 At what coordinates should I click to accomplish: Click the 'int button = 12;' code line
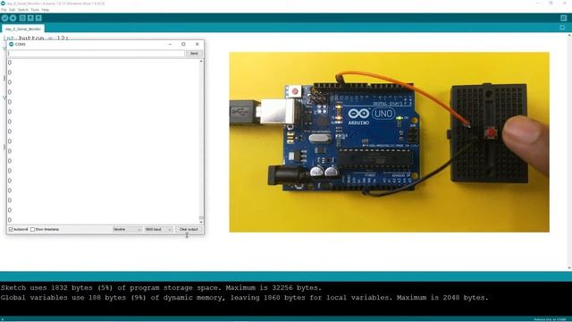[x=36, y=38]
